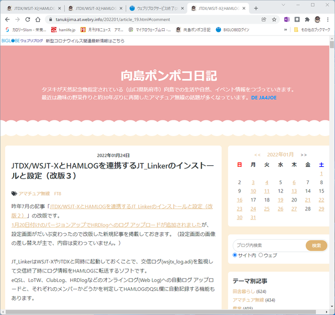The height and width of the screenshot is (315, 335).
Task: Open the Extensions puzzle icon
Action: pos(307,19)
